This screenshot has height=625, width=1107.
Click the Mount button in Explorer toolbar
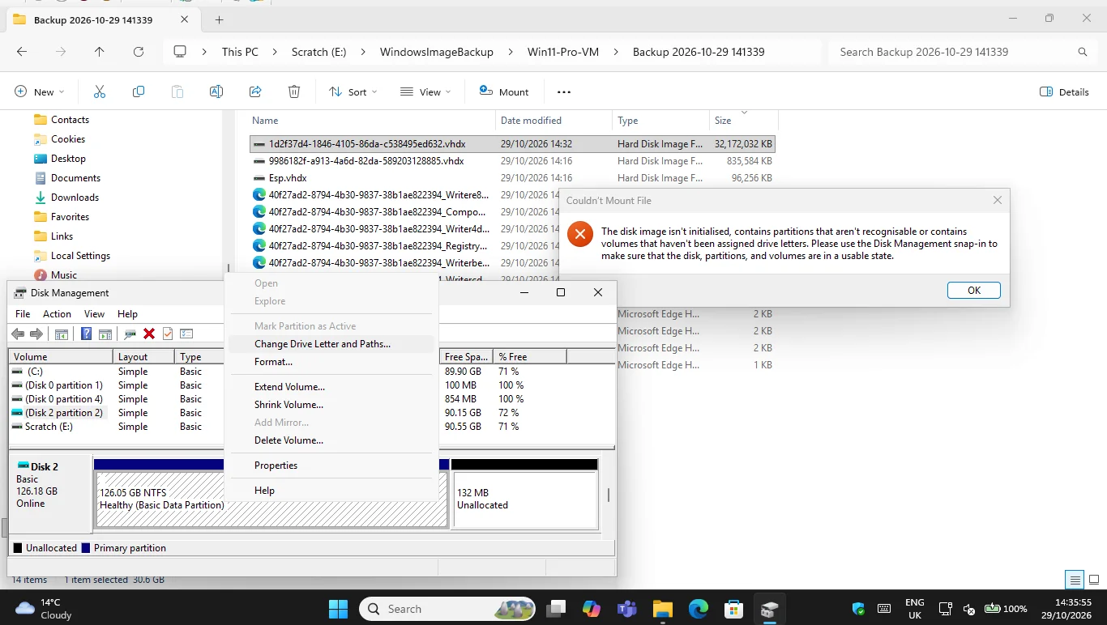[x=503, y=91]
